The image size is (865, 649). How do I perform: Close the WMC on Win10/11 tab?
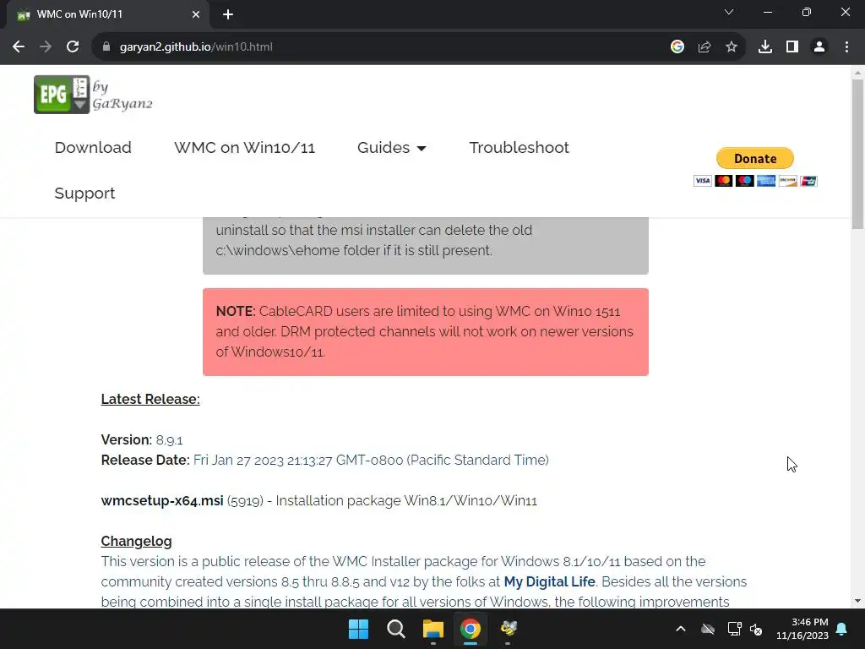pyautogui.click(x=196, y=14)
